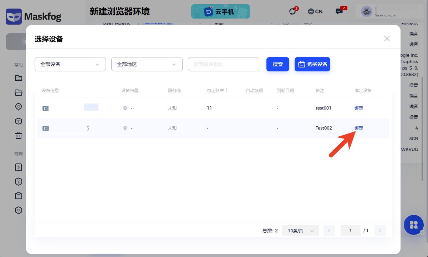Click the trash icon in left sidebar
The width and height of the screenshot is (428, 257).
tap(18, 135)
